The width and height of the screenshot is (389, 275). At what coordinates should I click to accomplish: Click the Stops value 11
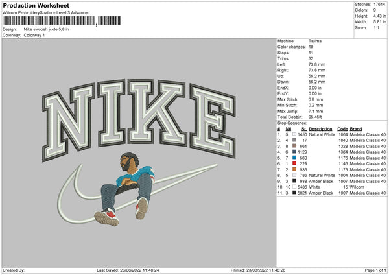click(311, 53)
